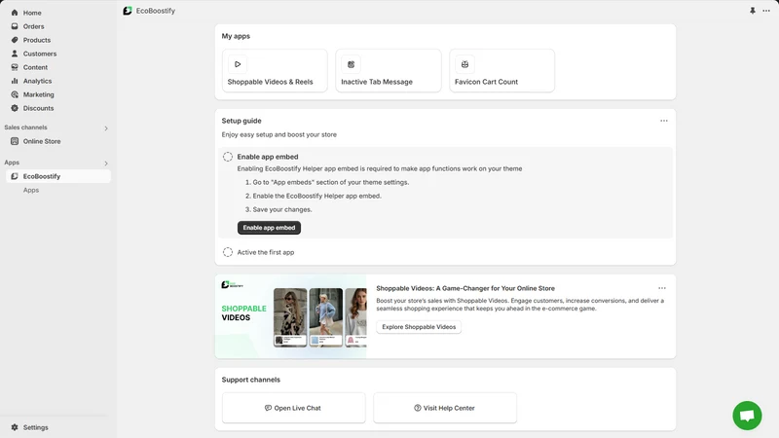
Task: Click the EcoBoostify logo in header
Action: coord(128,11)
